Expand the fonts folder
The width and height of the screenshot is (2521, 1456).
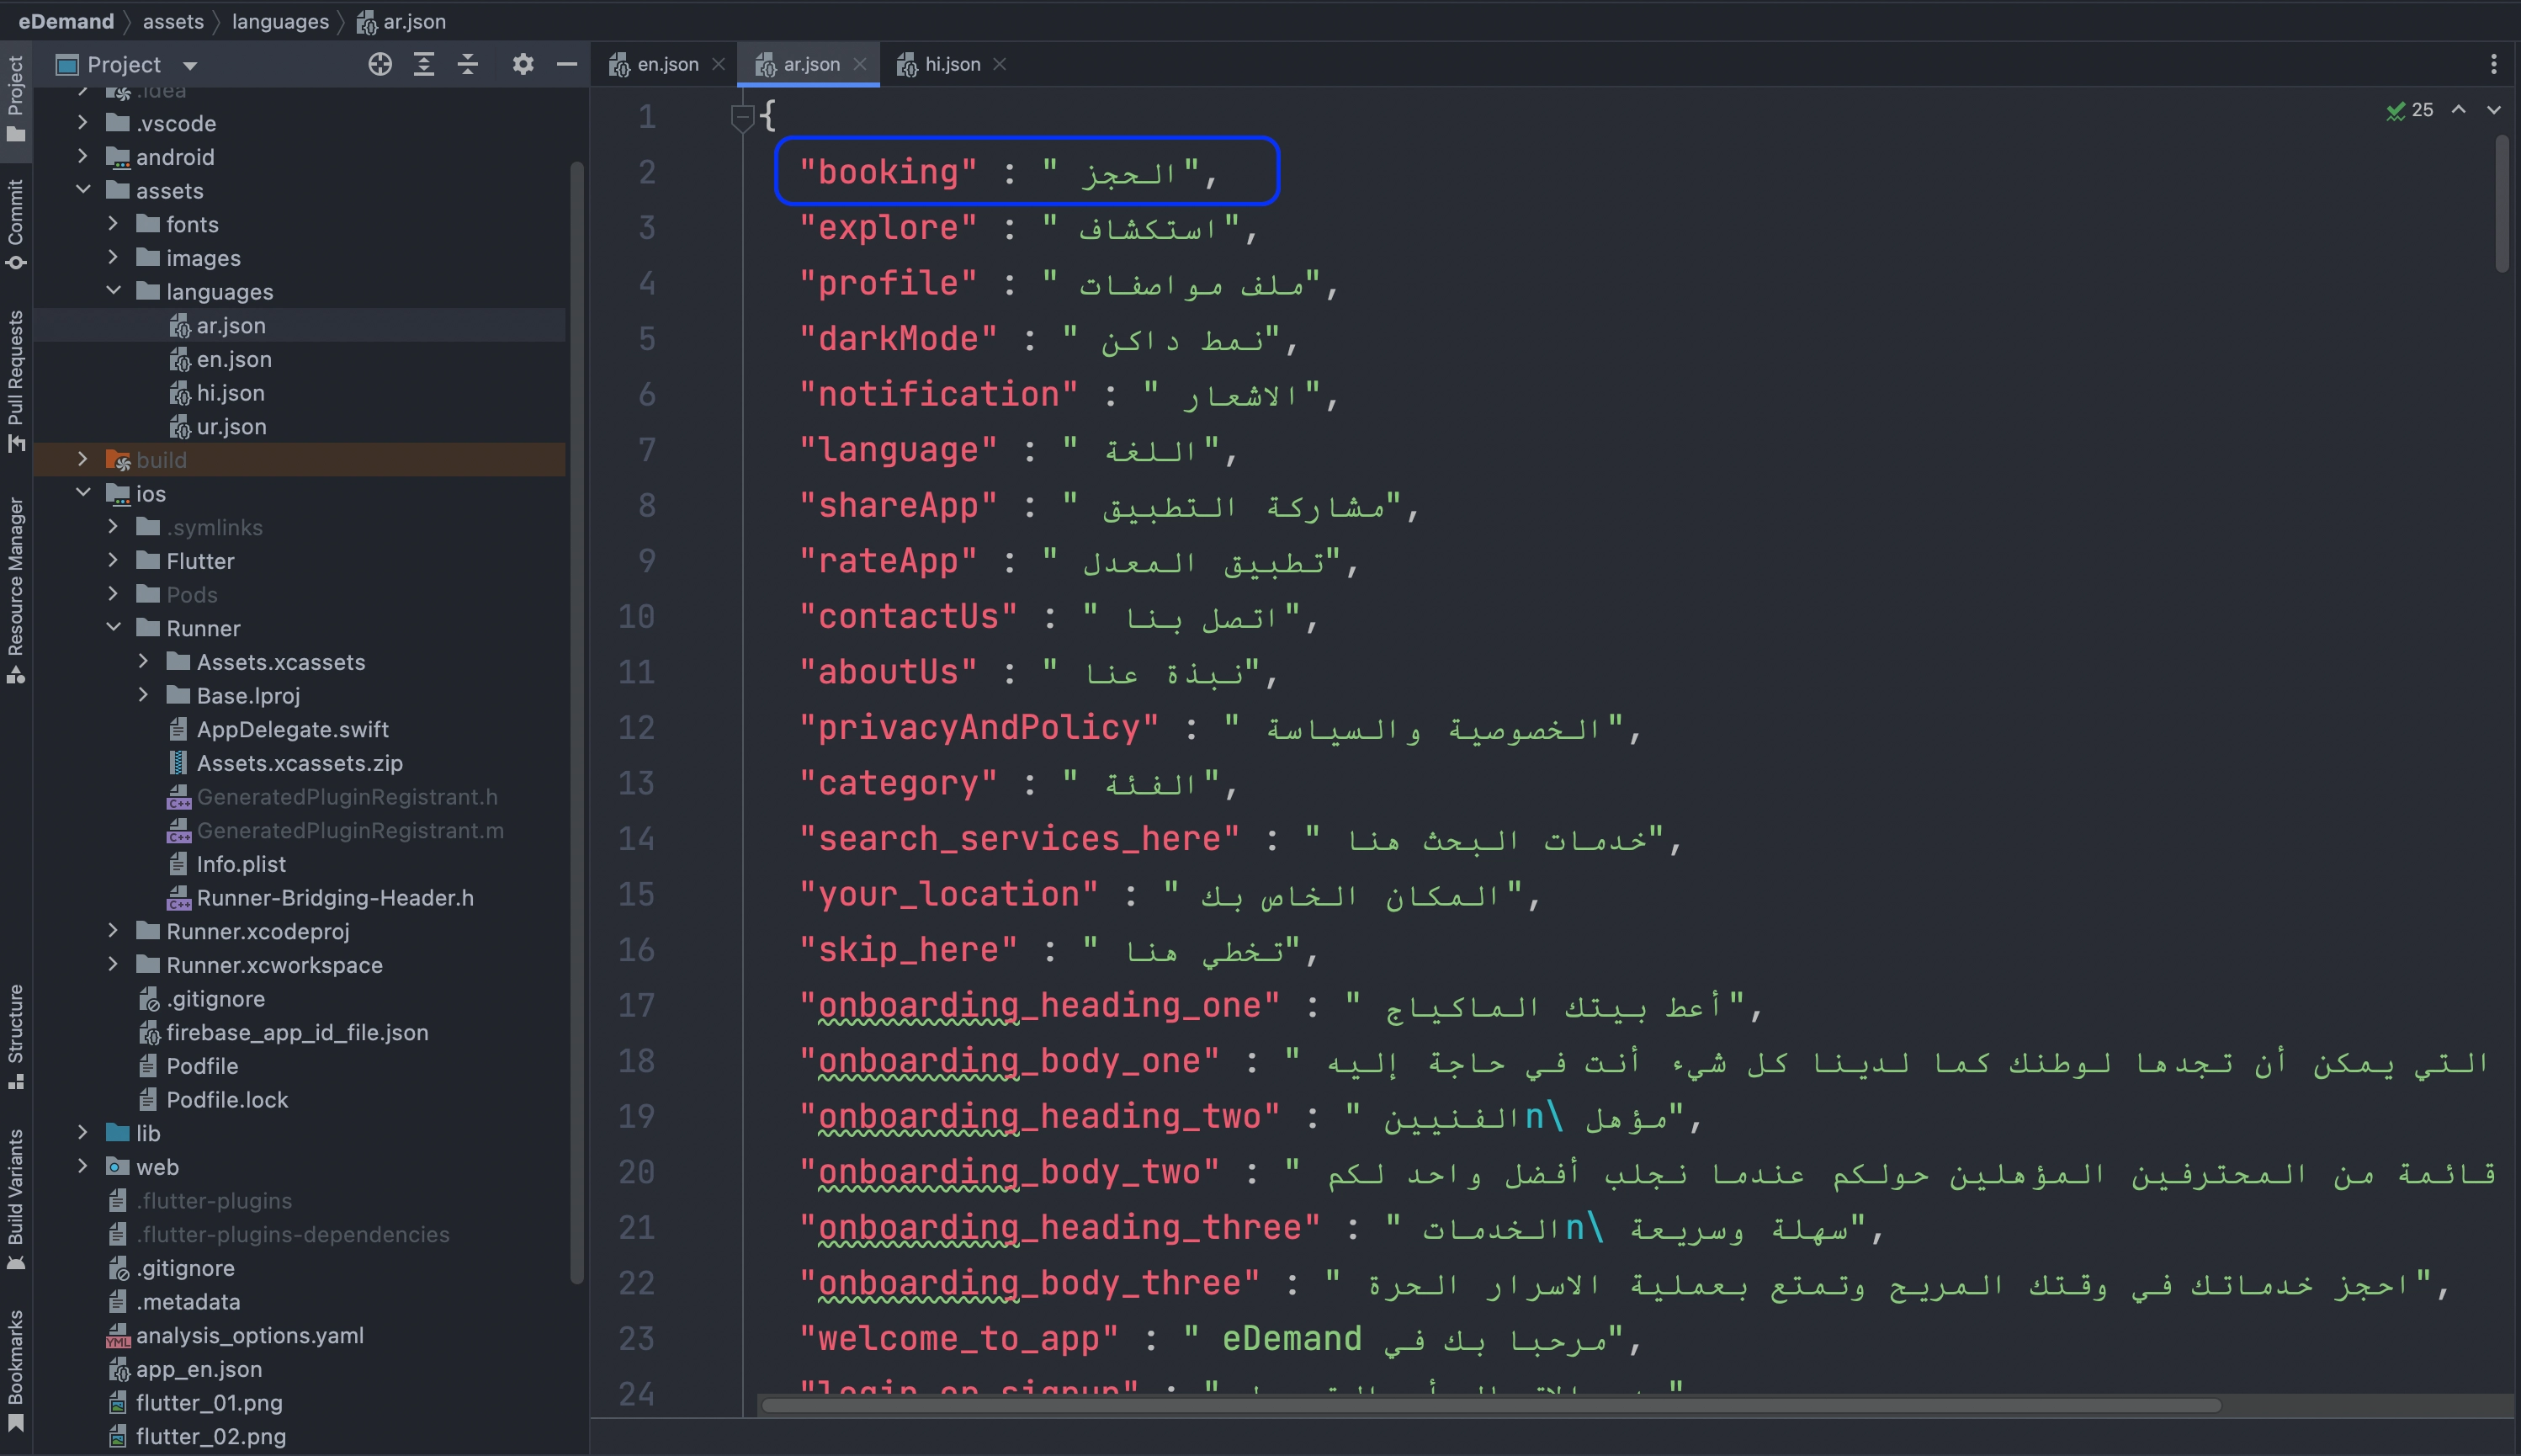coord(113,224)
